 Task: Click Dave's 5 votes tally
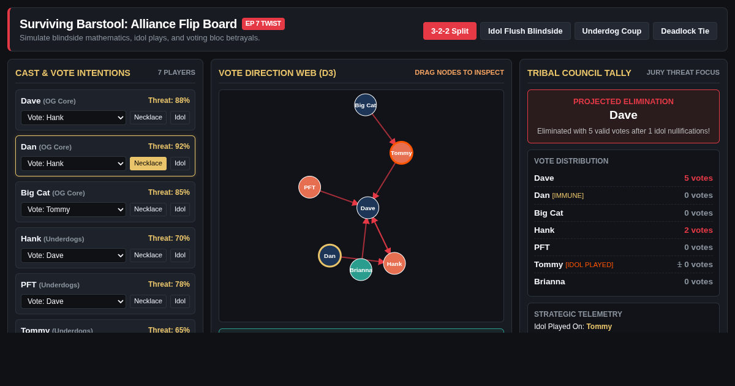[x=698, y=178]
